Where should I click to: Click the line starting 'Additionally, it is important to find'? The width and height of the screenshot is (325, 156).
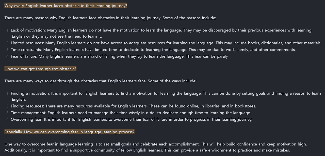pos(147,150)
